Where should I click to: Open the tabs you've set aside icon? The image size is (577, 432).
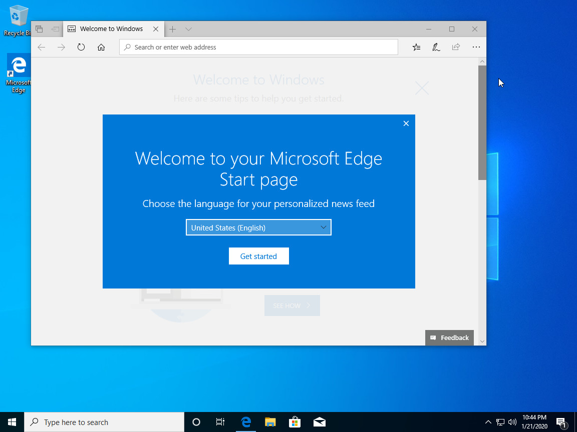[x=39, y=29]
